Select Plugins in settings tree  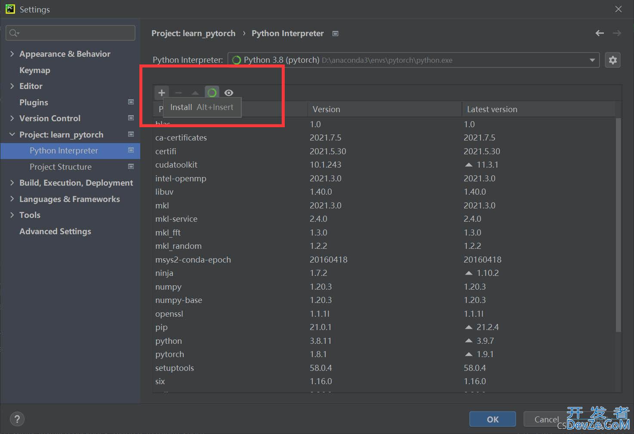pos(34,102)
